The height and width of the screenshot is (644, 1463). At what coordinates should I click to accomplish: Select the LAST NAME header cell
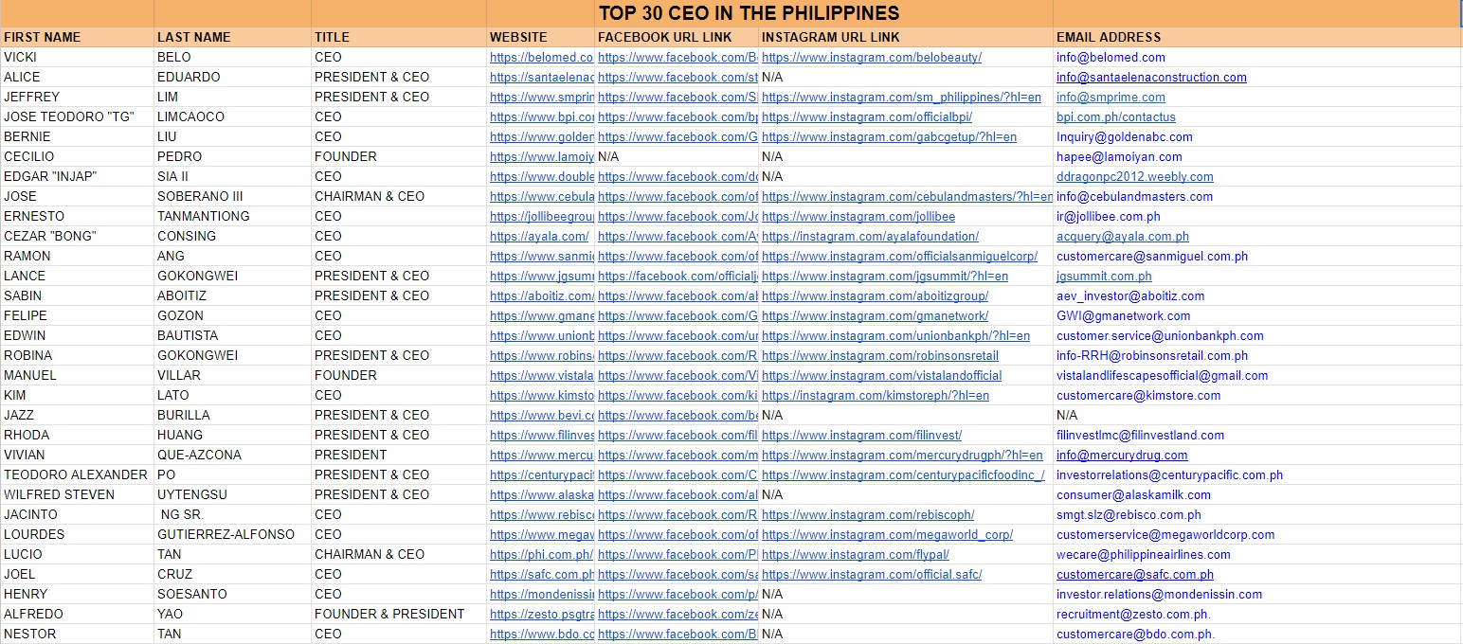(x=232, y=37)
